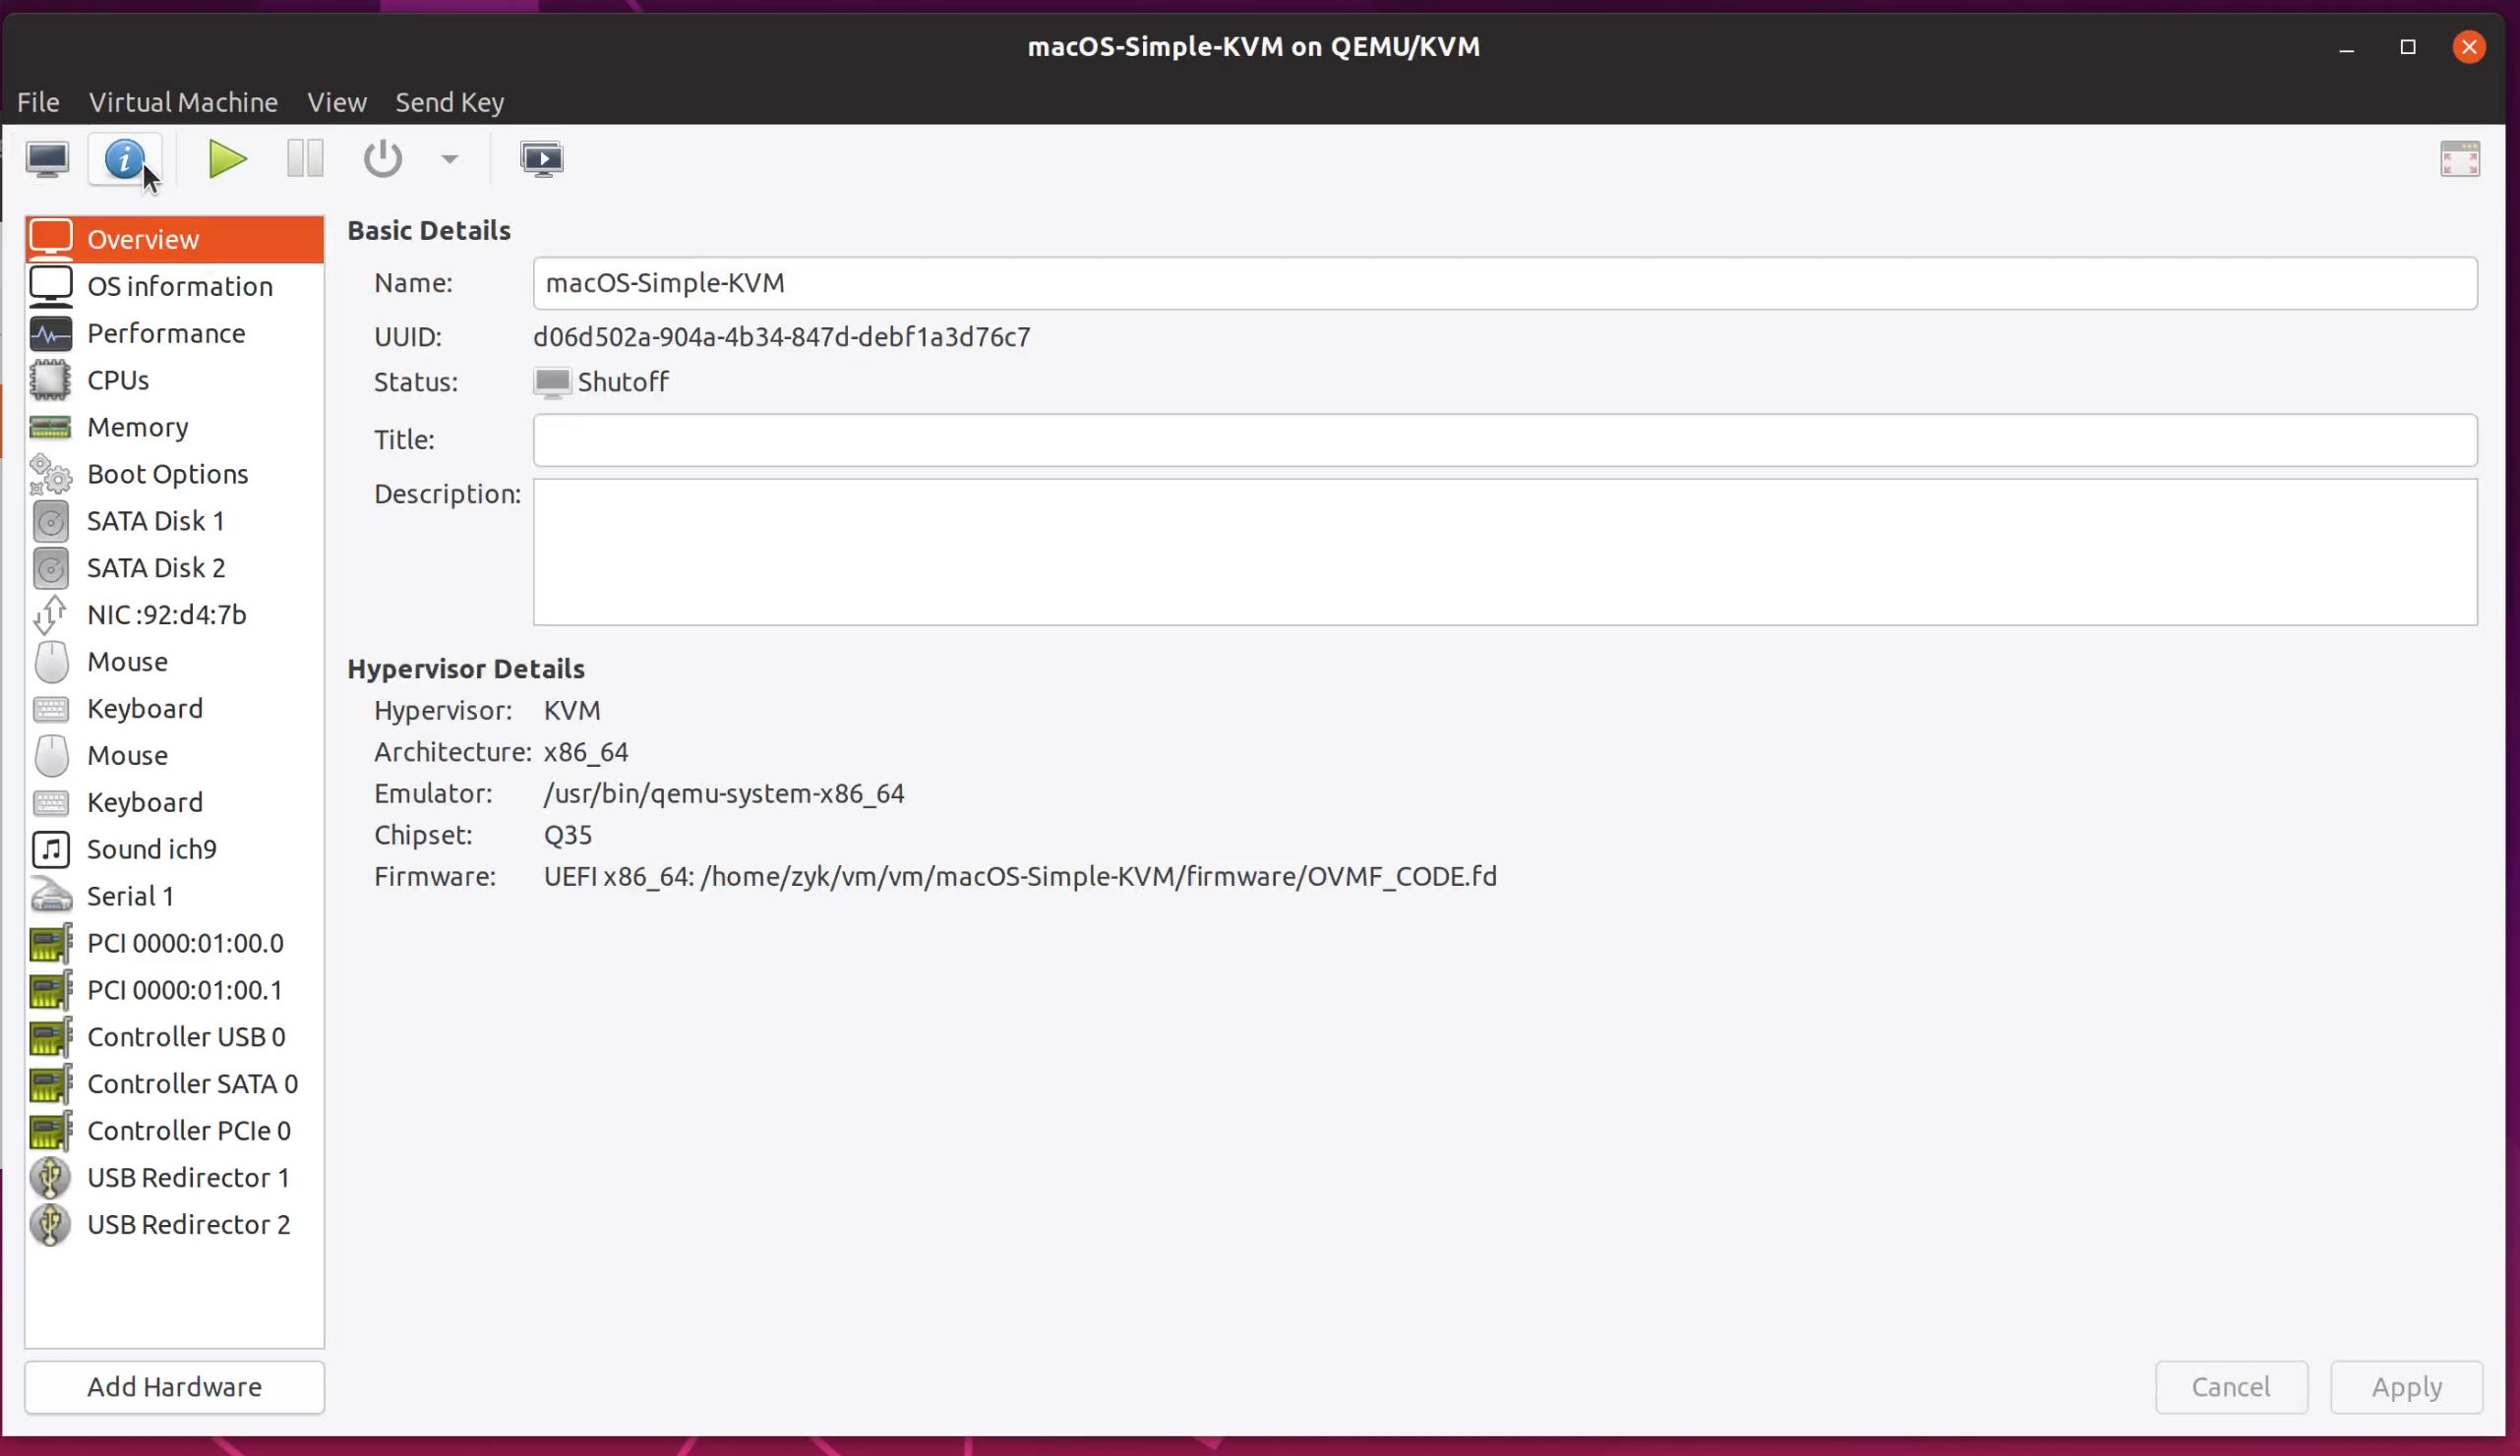The image size is (2520, 1456).
Task: Click the Apply button
Action: click(x=2406, y=1386)
